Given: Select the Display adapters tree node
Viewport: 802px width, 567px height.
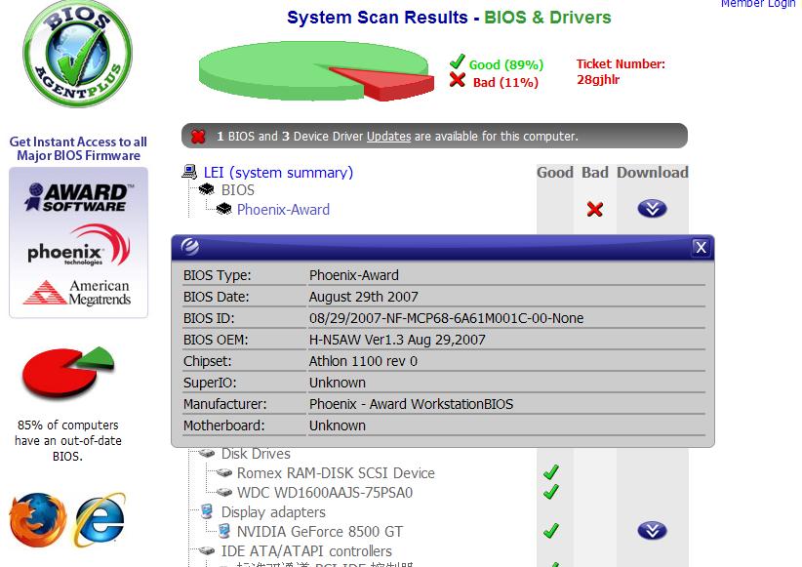Looking at the screenshot, I should coord(273,511).
